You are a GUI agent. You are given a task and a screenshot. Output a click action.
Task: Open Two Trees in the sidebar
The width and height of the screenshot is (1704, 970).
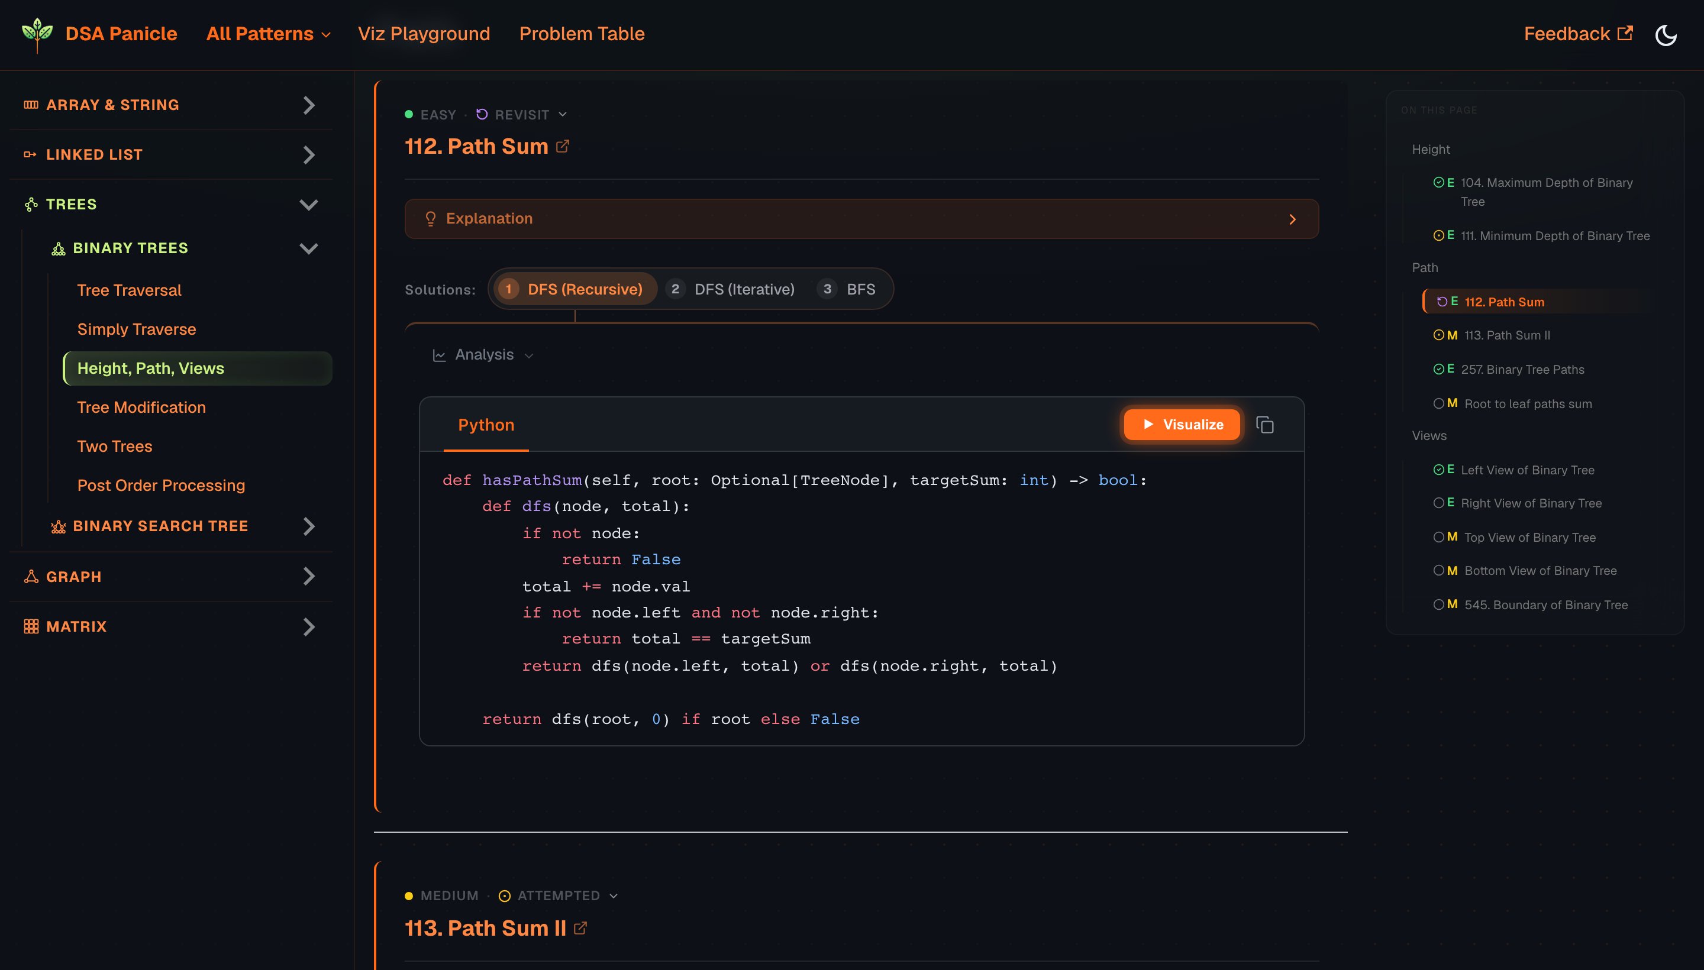pyautogui.click(x=115, y=447)
